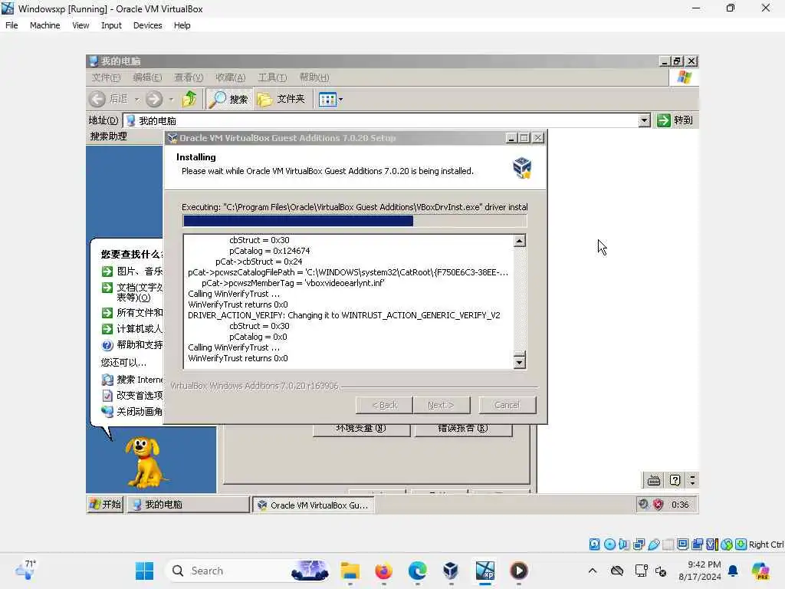Click the Up folder icon in Explorer toolbar
Viewport: 785px width, 589px height.
pyautogui.click(x=189, y=99)
